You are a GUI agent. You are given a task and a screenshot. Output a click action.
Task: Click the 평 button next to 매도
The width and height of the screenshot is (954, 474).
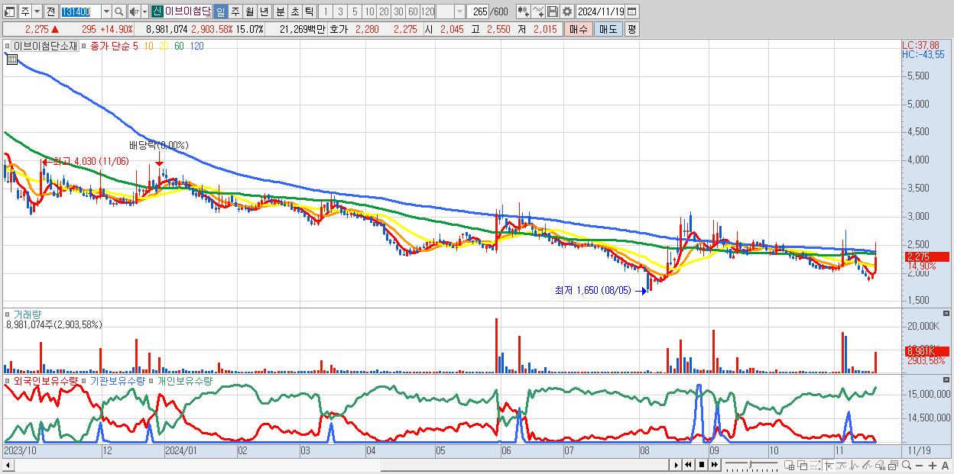point(631,30)
